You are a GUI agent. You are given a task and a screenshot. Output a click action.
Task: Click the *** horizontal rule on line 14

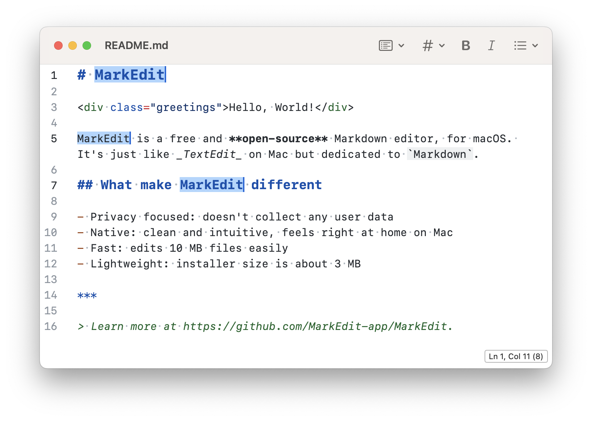coord(87,295)
